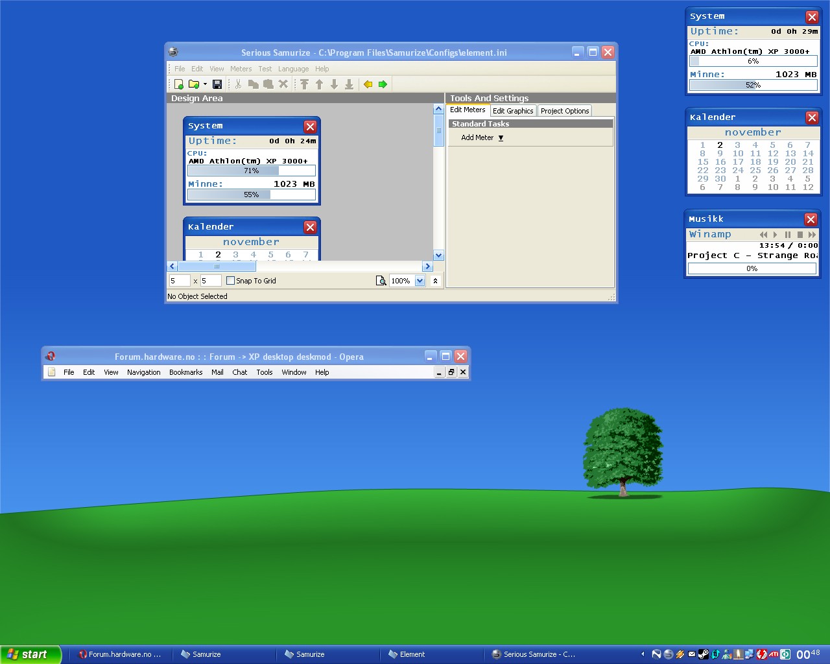Open the 100% zoom dropdown
830x664 pixels.
tap(420, 281)
